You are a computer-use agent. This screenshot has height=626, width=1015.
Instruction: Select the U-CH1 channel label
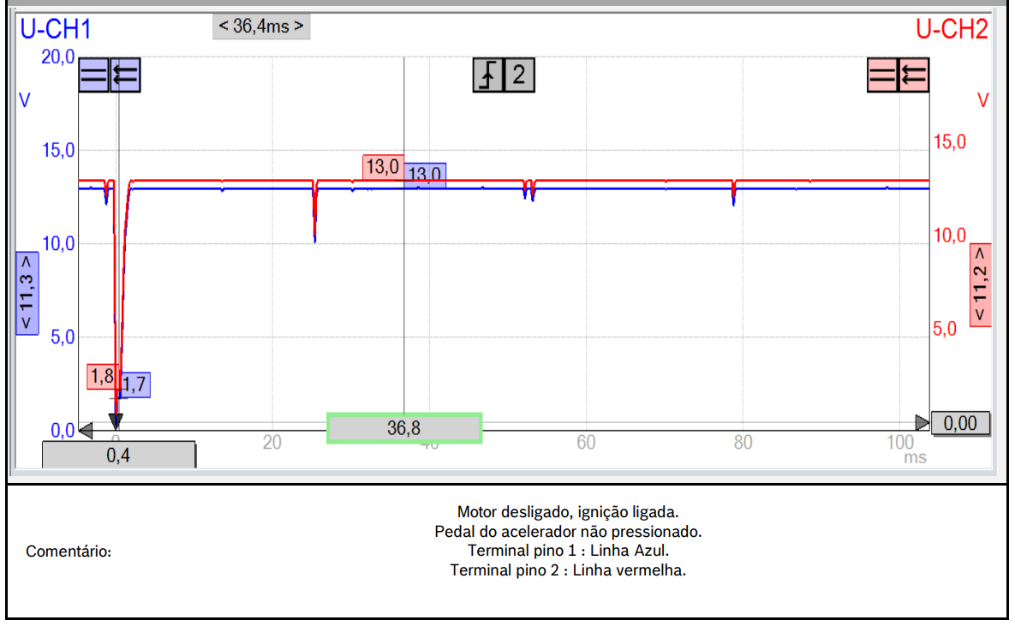click(x=56, y=30)
